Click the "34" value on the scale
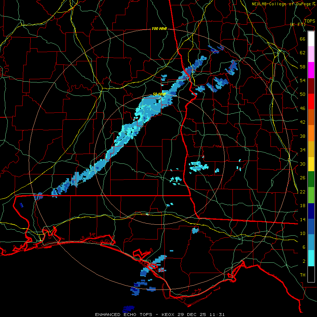The height and width of the screenshot is (317, 317). click(303, 150)
